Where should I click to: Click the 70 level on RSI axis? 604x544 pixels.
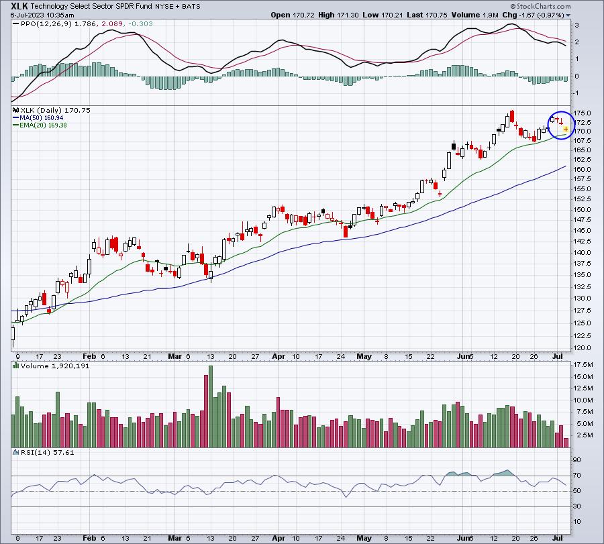click(577, 476)
